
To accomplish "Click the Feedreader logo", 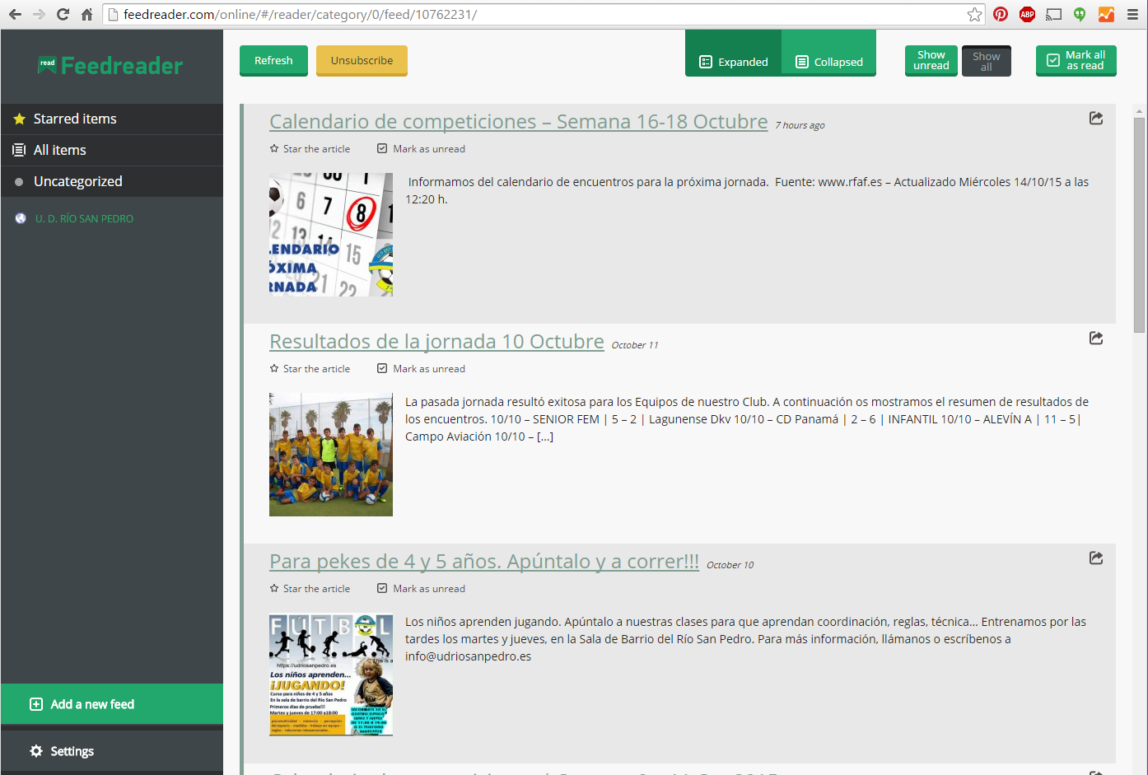I will tap(110, 66).
